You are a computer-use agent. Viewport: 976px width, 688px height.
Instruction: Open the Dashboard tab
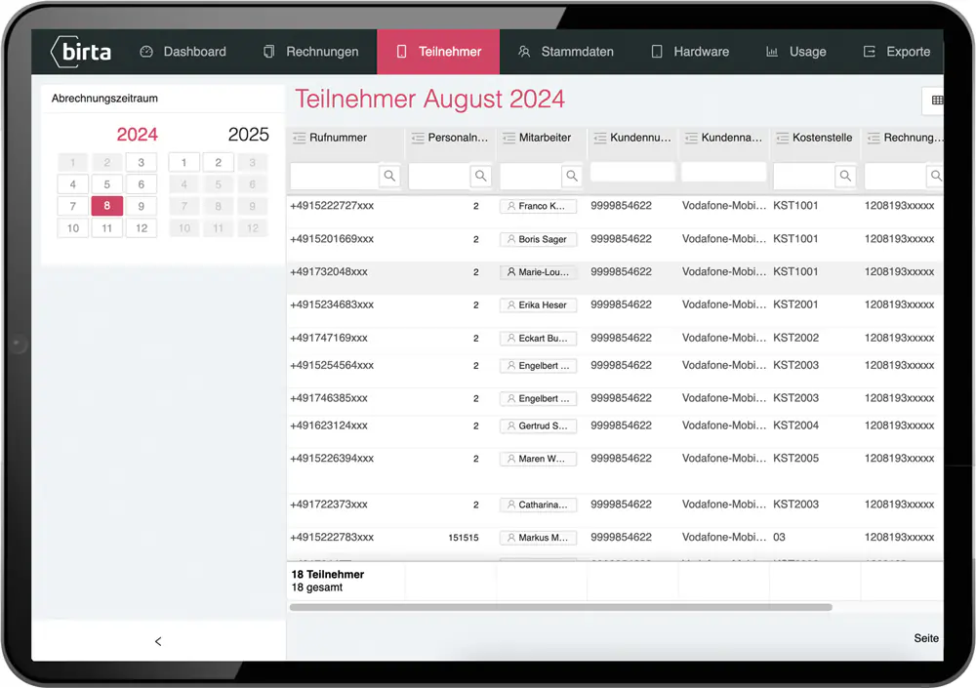tap(183, 52)
